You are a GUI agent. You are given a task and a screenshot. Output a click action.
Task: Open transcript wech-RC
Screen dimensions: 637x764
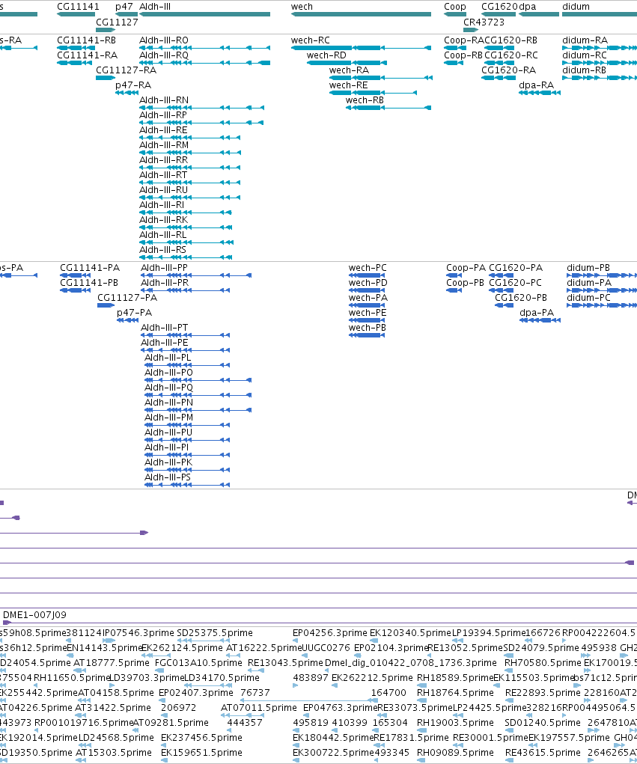311,40
